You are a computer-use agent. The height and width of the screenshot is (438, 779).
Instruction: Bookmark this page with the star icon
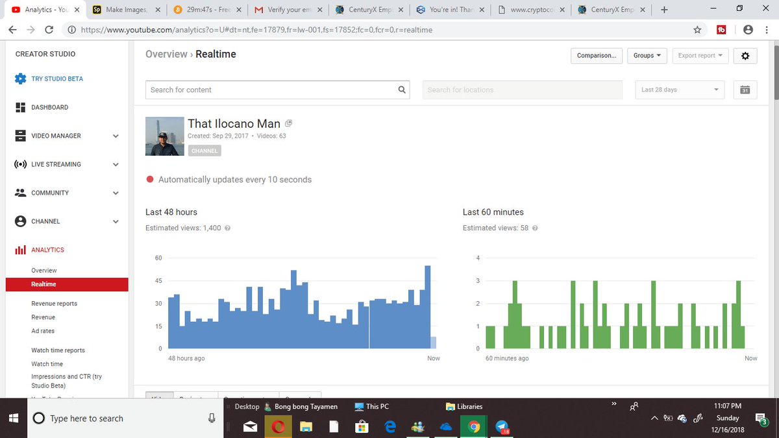click(x=697, y=30)
